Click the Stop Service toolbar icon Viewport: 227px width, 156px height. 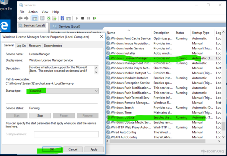(83, 18)
